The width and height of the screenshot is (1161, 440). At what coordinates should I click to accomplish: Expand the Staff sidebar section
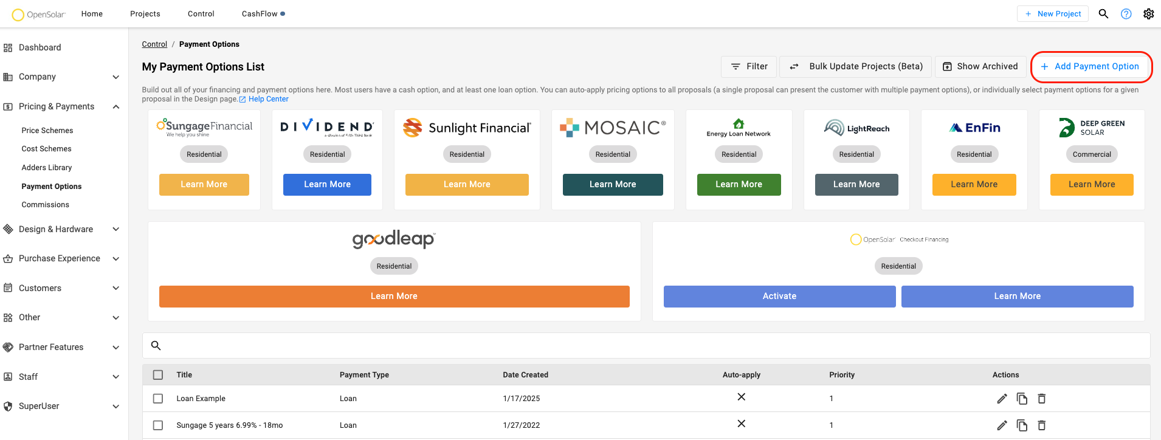[x=115, y=377]
